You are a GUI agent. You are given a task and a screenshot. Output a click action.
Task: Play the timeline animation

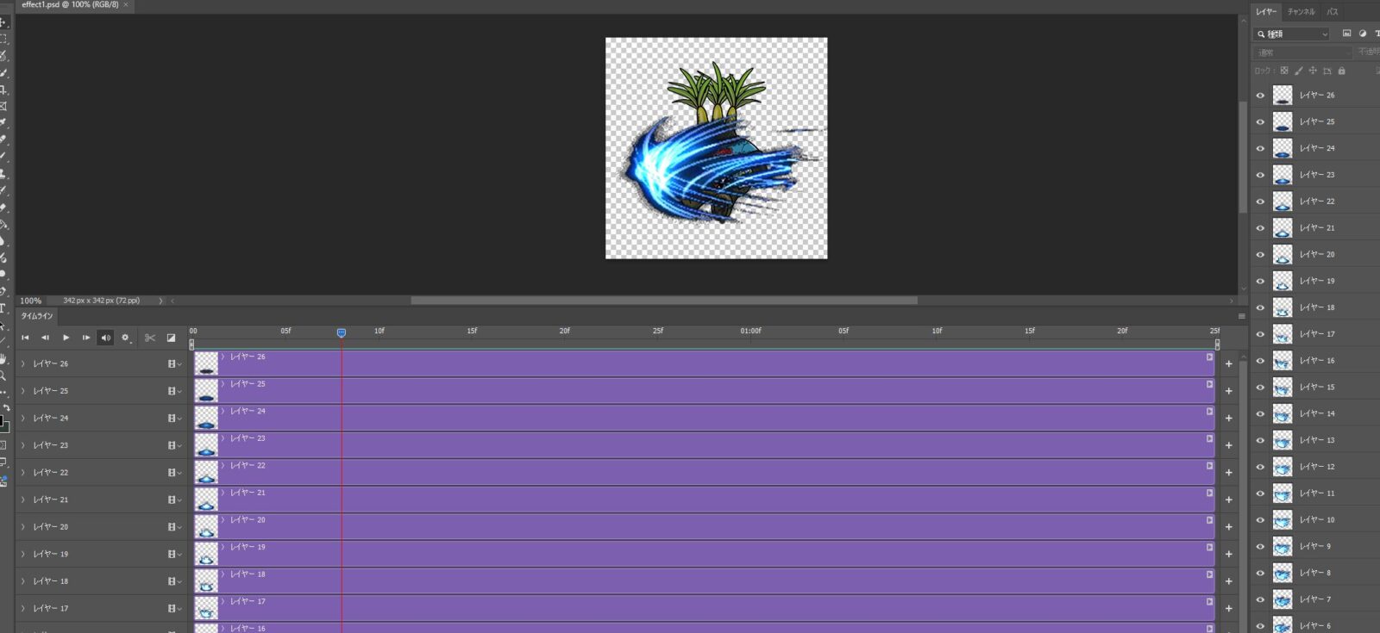pyautogui.click(x=66, y=338)
